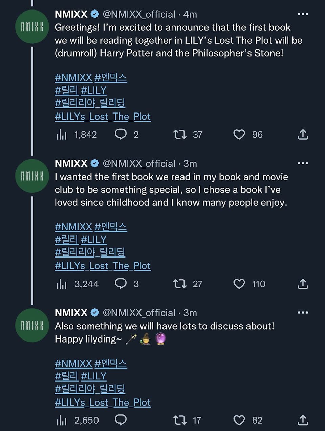
Task: Reply to the tweet with 3 replies
Action: (121, 284)
